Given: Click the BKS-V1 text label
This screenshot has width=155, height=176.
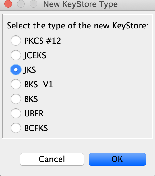Looking at the screenshot, I should (x=39, y=85).
